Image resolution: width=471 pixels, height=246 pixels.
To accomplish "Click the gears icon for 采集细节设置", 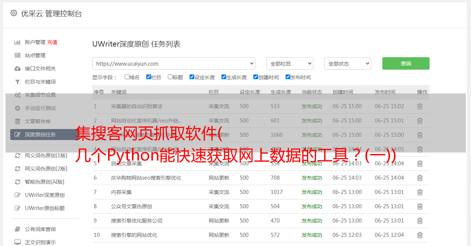I will pyautogui.click(x=17, y=95).
